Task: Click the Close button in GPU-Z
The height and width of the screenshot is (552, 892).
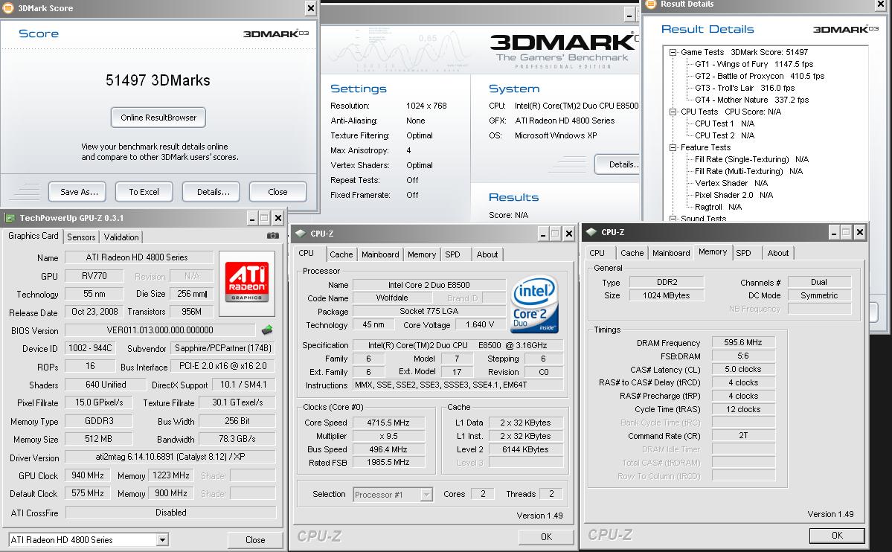Action: click(x=255, y=539)
